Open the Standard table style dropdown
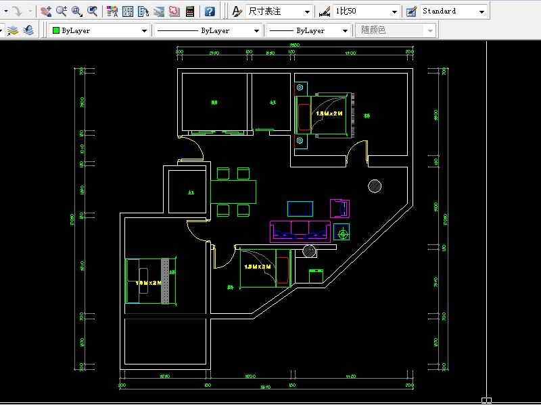The height and width of the screenshot is (405, 541). [x=481, y=11]
